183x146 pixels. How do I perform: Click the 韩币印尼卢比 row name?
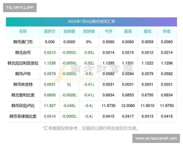click(23, 106)
